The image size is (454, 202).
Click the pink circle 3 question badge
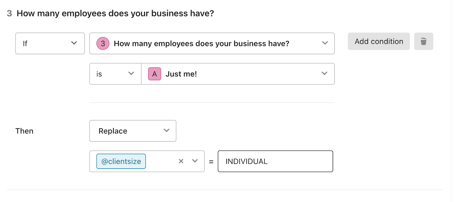[103, 44]
